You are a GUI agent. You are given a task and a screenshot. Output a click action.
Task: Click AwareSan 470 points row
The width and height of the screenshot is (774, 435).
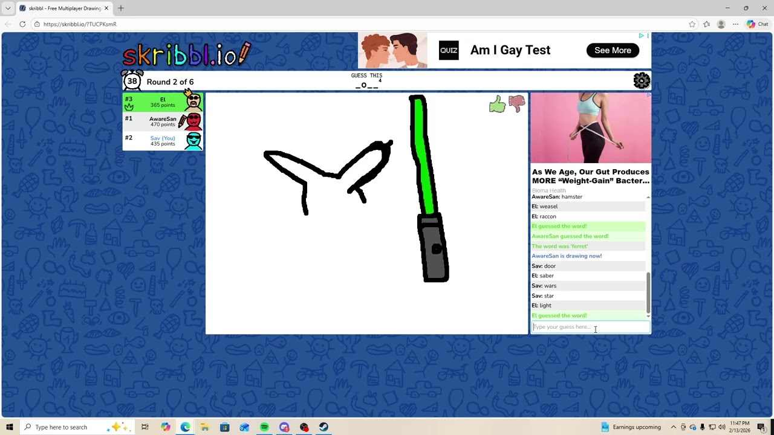(163, 121)
